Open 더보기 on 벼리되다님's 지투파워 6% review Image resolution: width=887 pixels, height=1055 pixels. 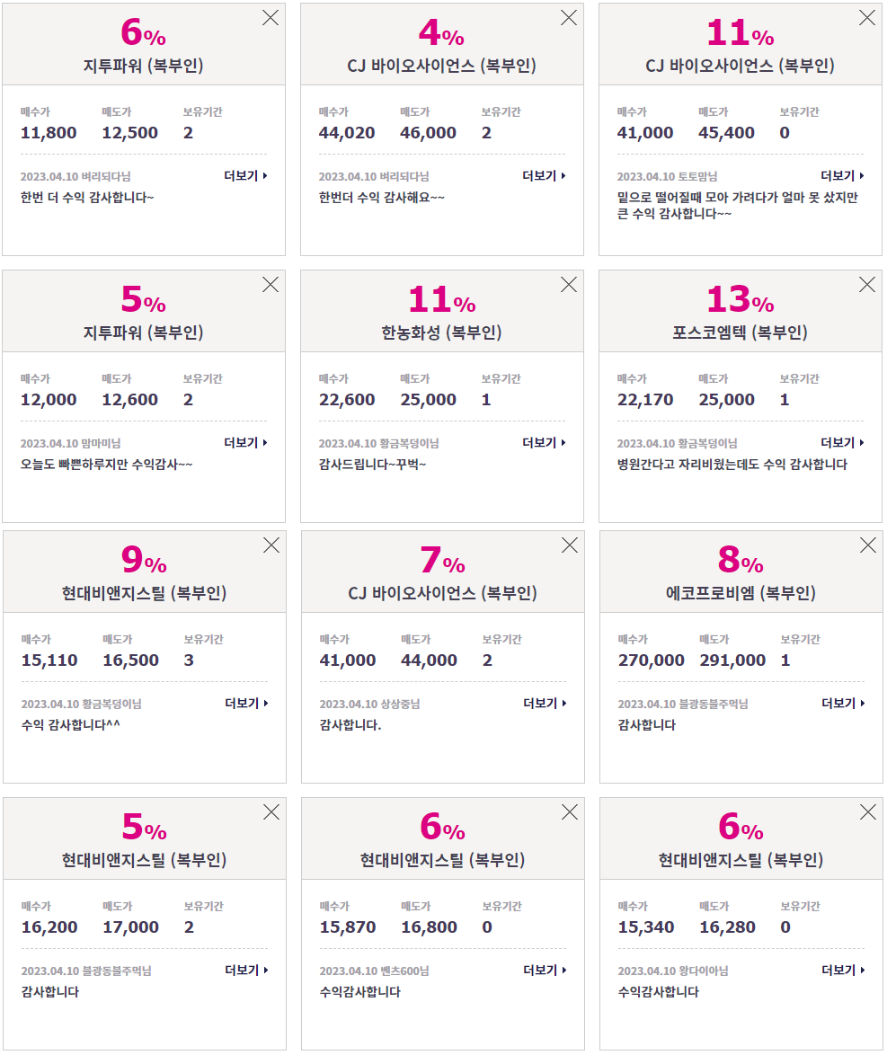[245, 175]
